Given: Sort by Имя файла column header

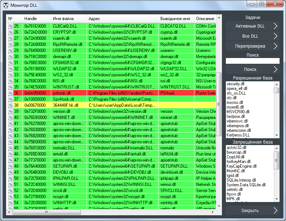Looking at the screenshot, I should pyautogui.click(x=62, y=18).
